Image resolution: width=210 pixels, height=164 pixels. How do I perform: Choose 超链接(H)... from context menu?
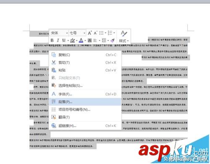tap(85, 126)
